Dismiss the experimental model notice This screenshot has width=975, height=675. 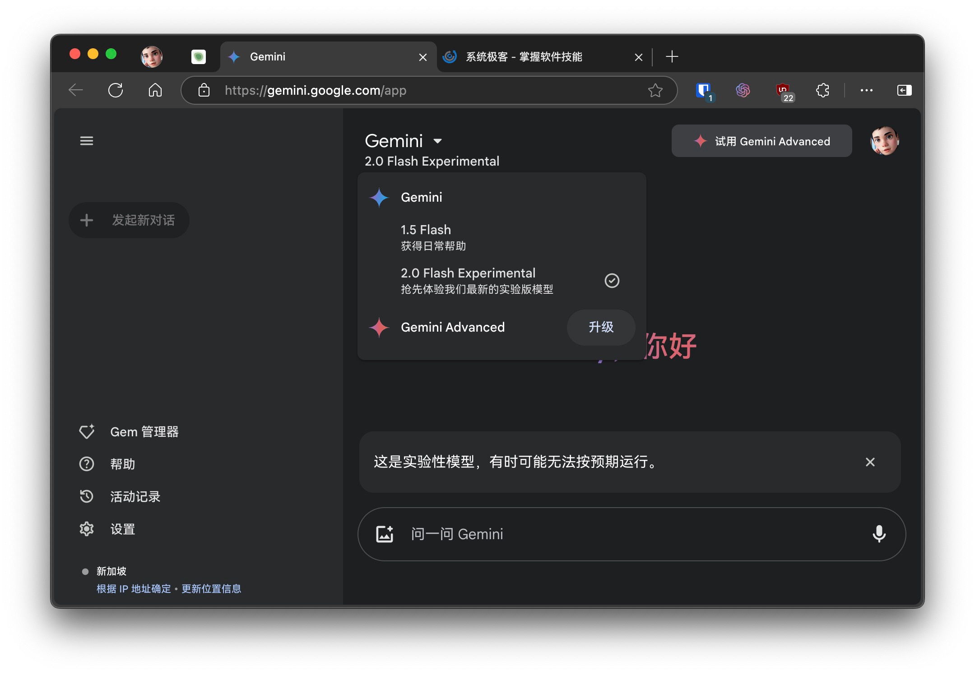(870, 462)
